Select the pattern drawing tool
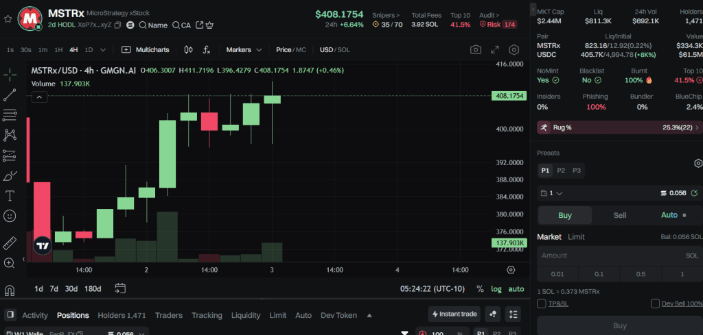This screenshot has height=335, width=703. pyautogui.click(x=10, y=135)
